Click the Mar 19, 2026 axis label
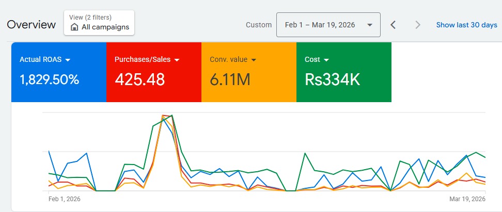The height and width of the screenshot is (212, 502). (x=467, y=199)
